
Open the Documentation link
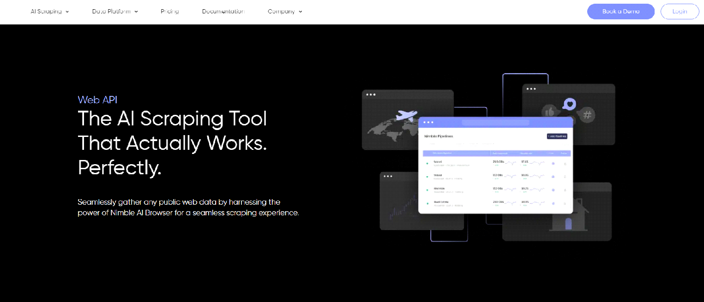pos(223,12)
